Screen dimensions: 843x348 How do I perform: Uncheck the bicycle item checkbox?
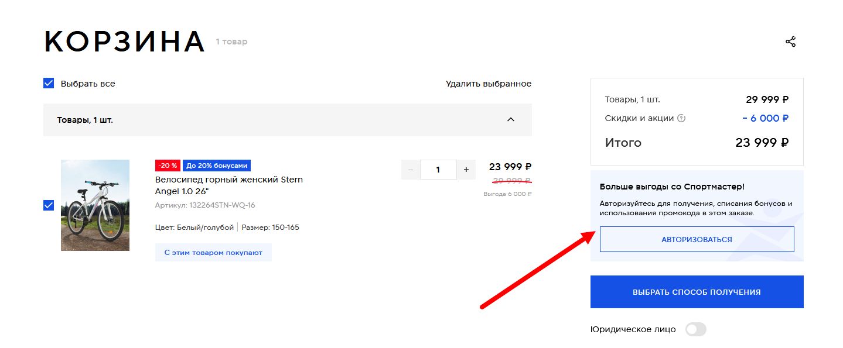point(49,205)
